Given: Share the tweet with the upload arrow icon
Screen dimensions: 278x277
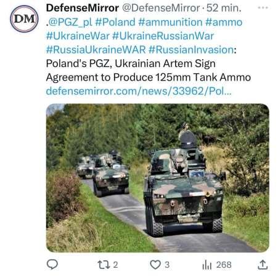Looking at the screenshot, I should click(x=263, y=265).
